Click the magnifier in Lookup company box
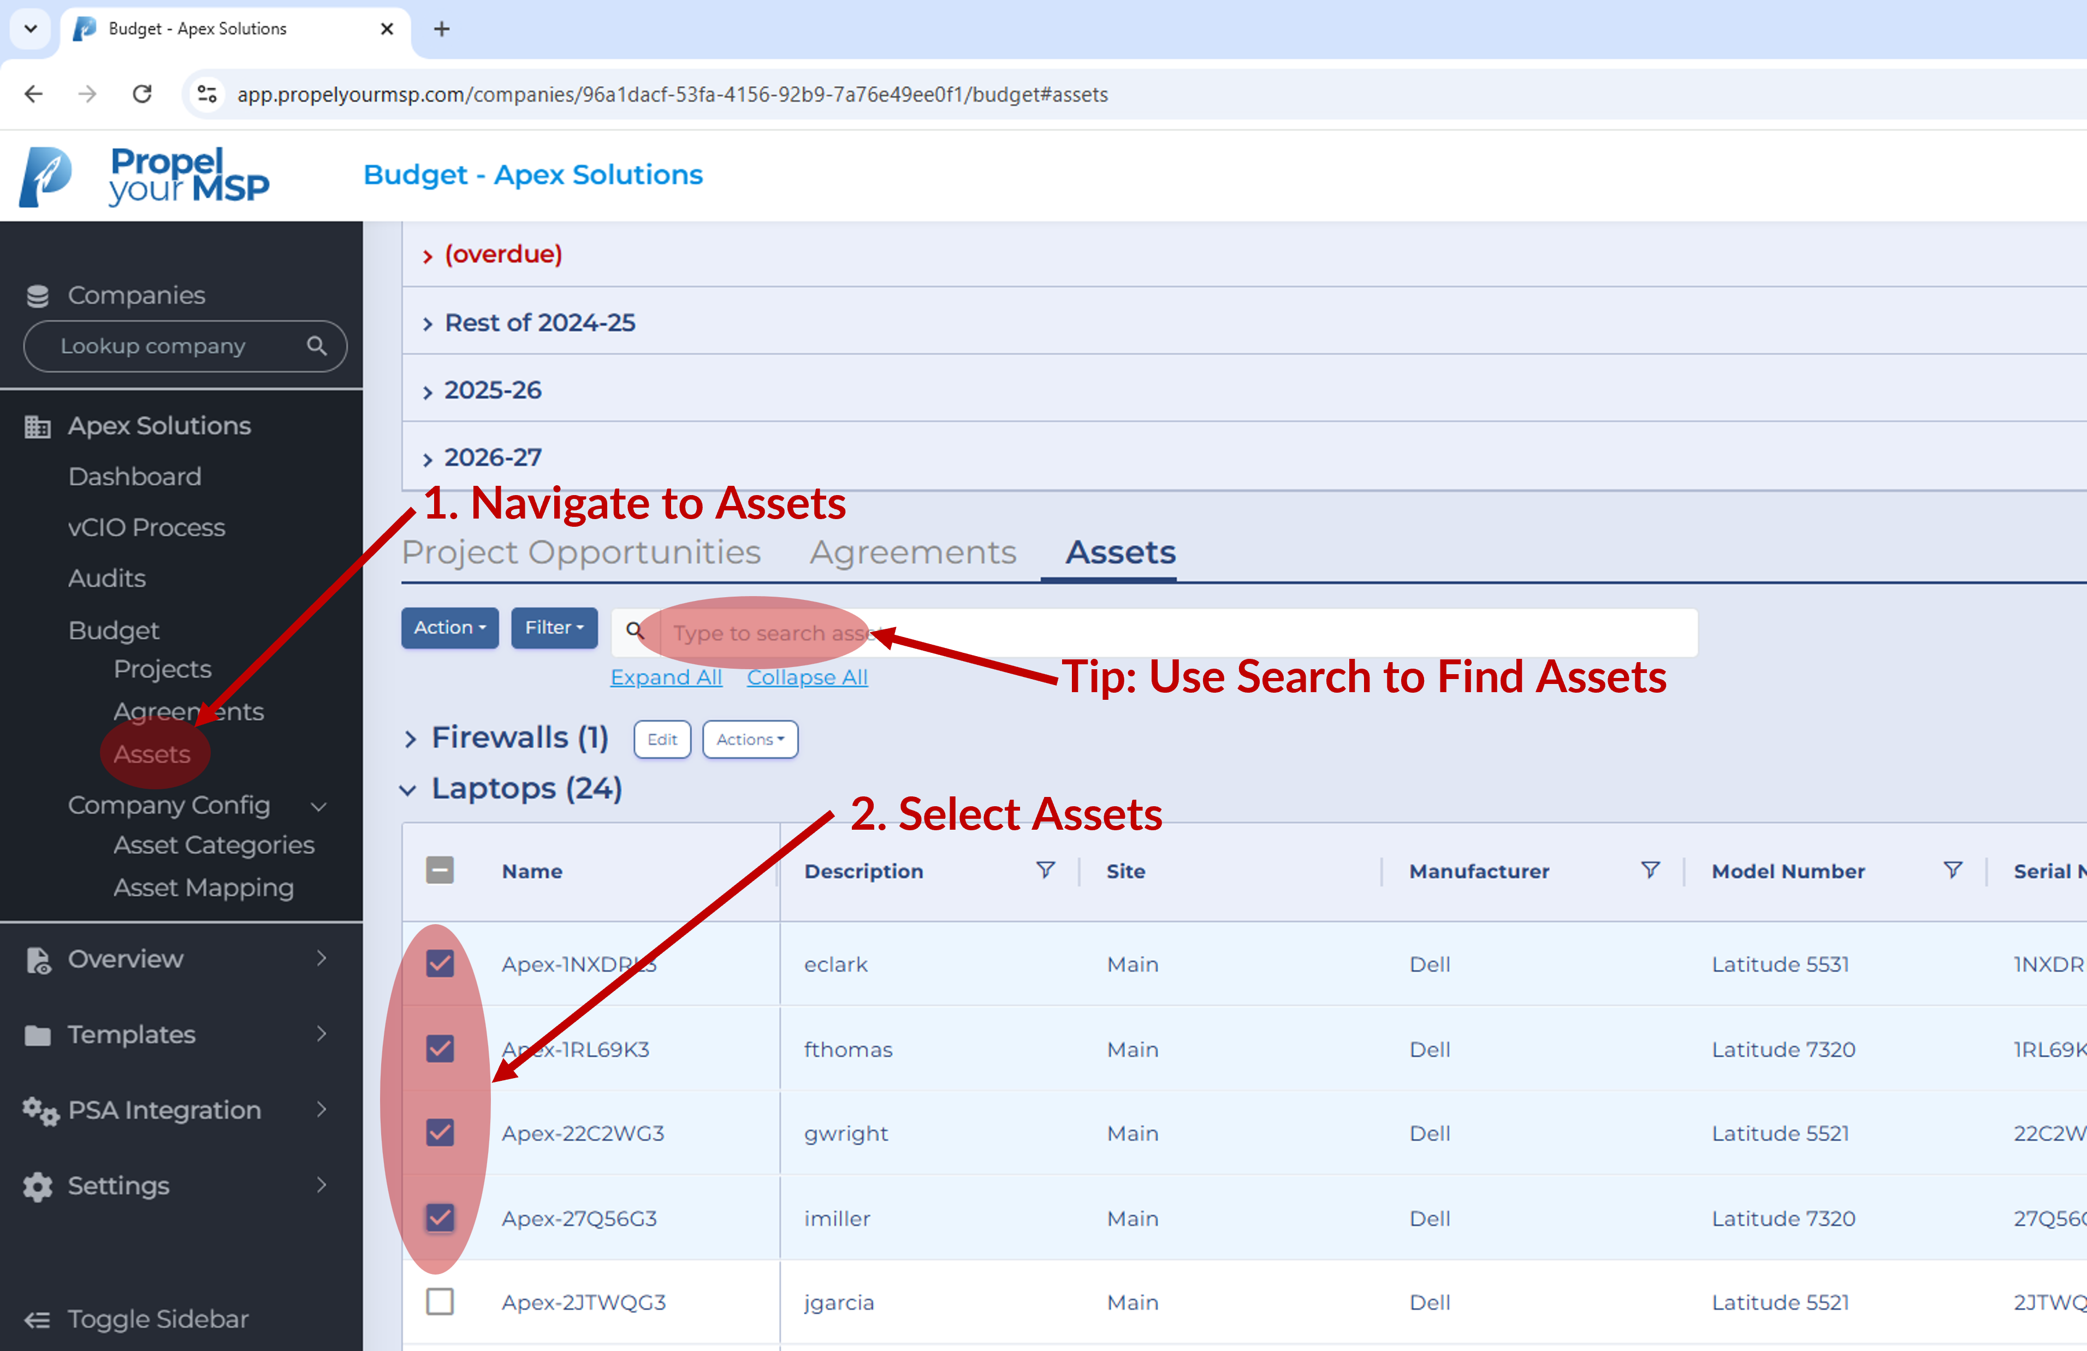The image size is (2087, 1351). pos(317,346)
